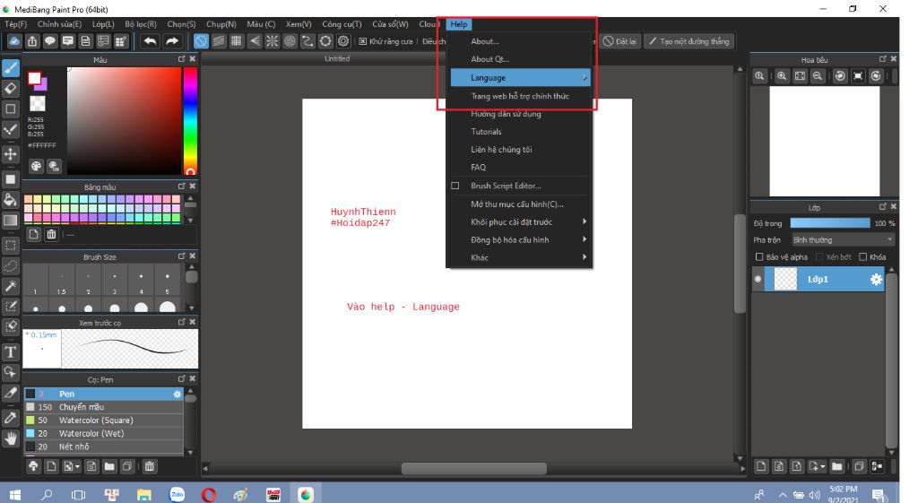This screenshot has height=503, width=918.
Task: Select the Move tool
Action: [11, 154]
